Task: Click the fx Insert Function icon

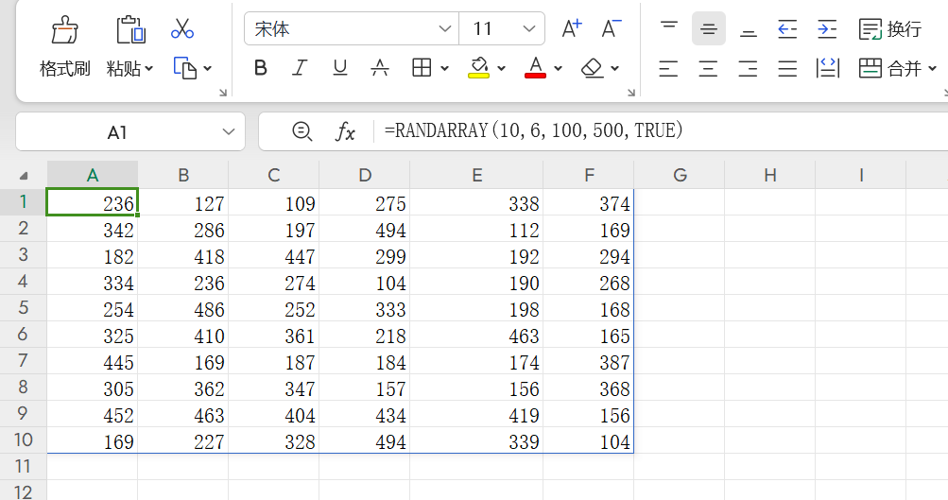Action: [346, 131]
